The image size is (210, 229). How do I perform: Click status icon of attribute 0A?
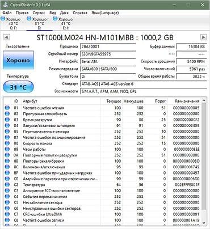tap(7, 155)
